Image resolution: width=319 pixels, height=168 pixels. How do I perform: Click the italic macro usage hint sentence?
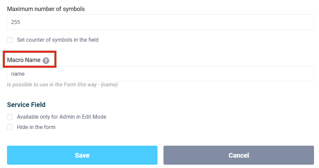click(x=62, y=85)
